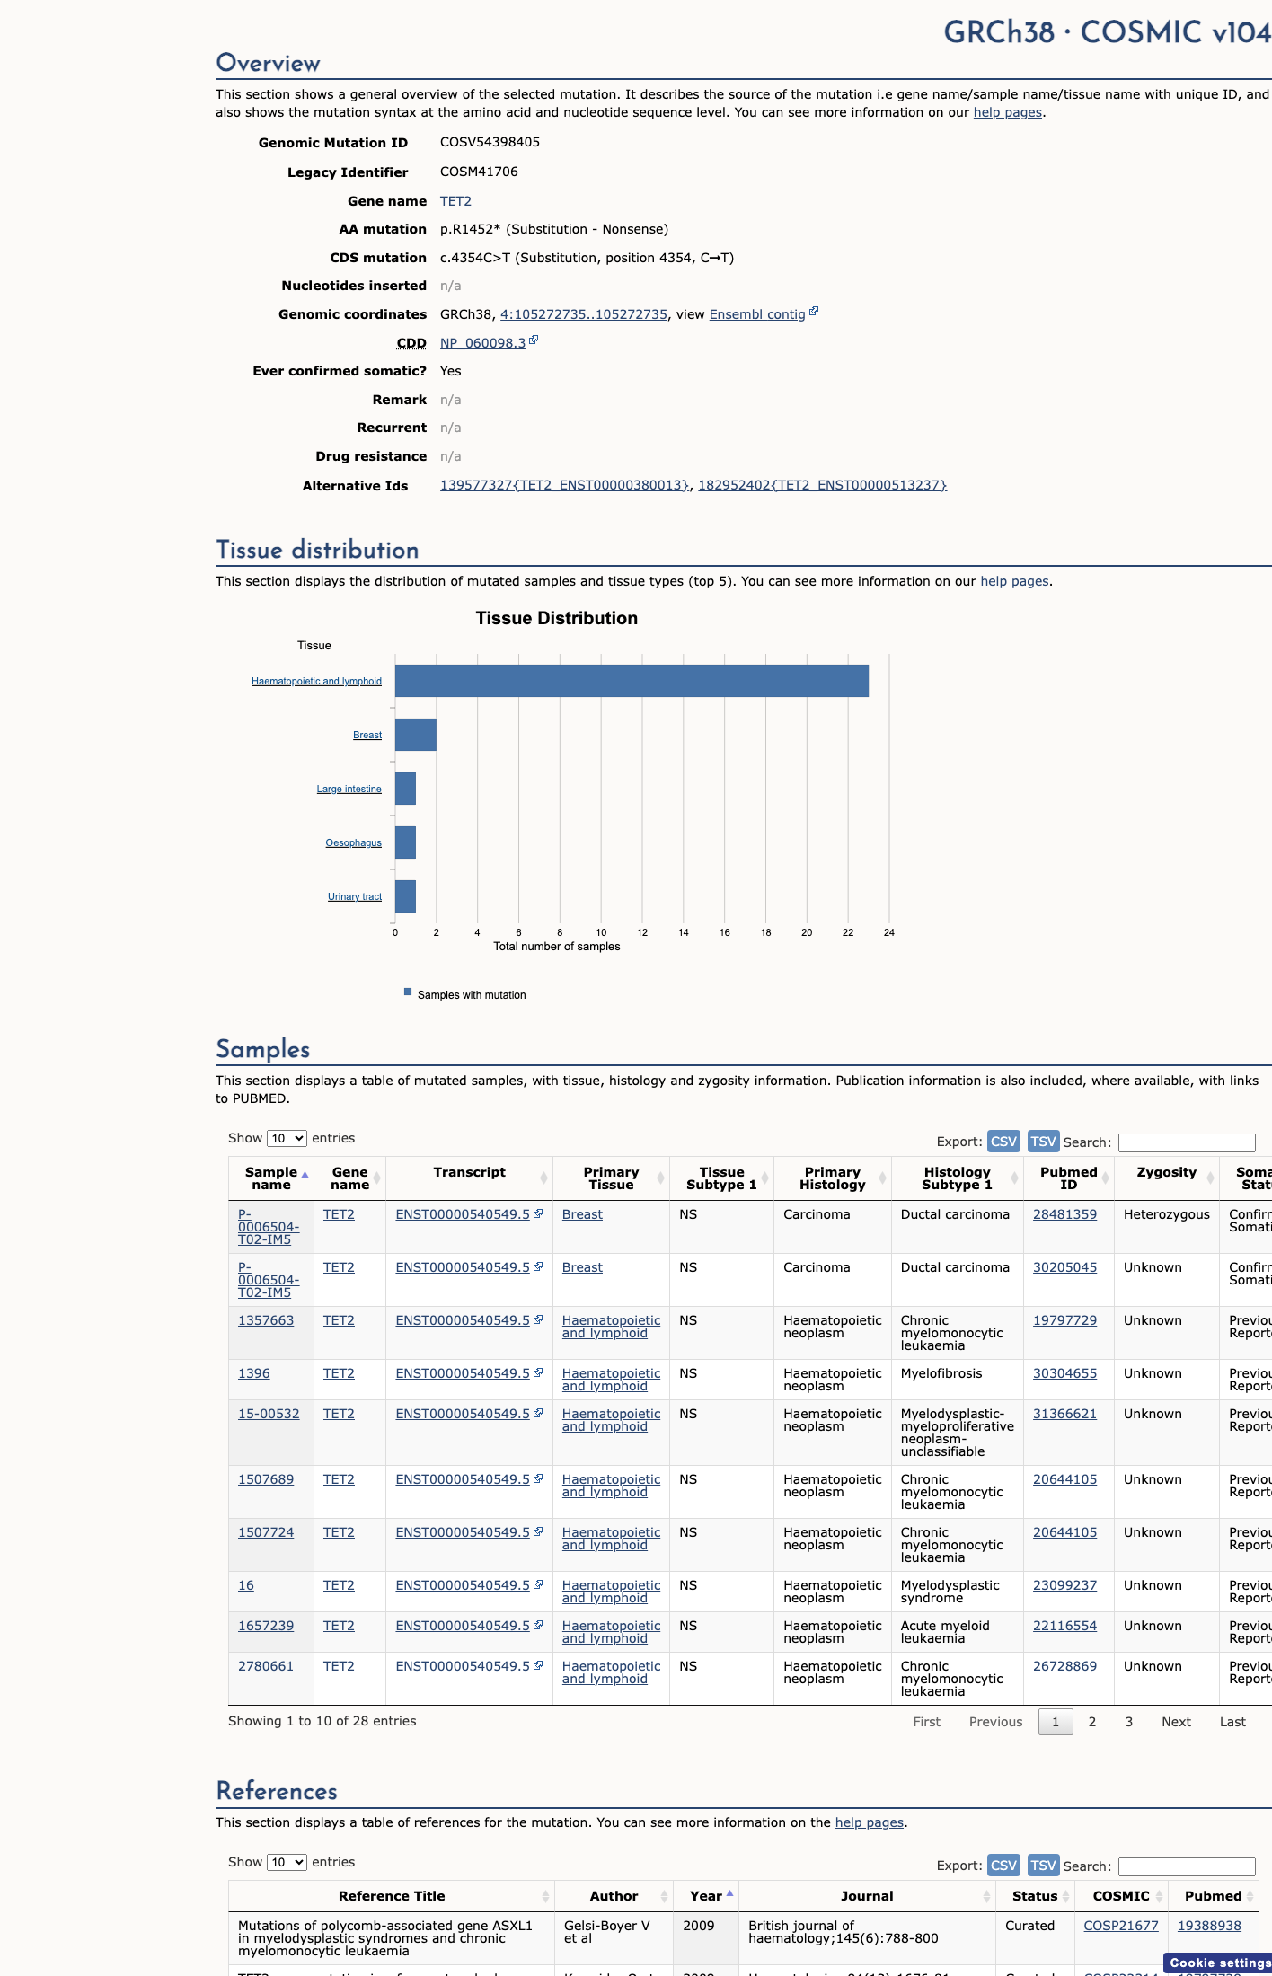Open help pages link in Overview description
This screenshot has width=1272, height=1976.
point(1008,112)
